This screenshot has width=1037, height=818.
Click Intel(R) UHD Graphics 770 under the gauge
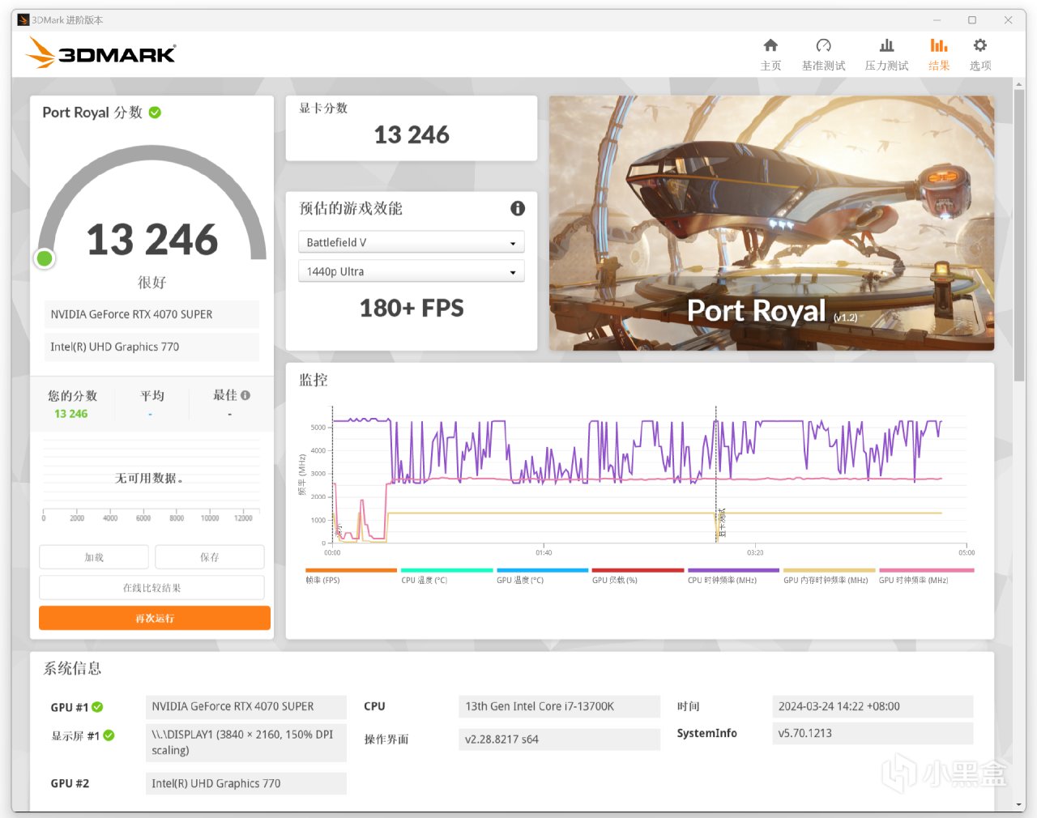pos(151,347)
